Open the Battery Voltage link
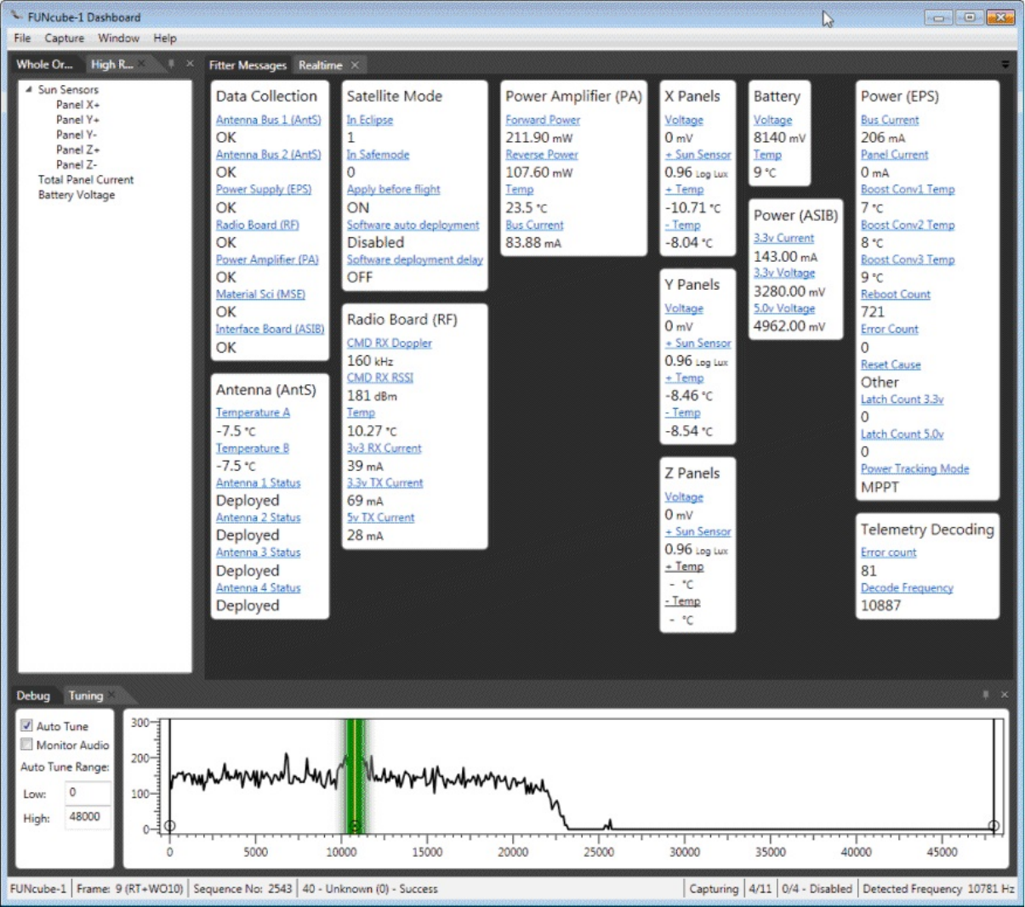 click(x=772, y=120)
